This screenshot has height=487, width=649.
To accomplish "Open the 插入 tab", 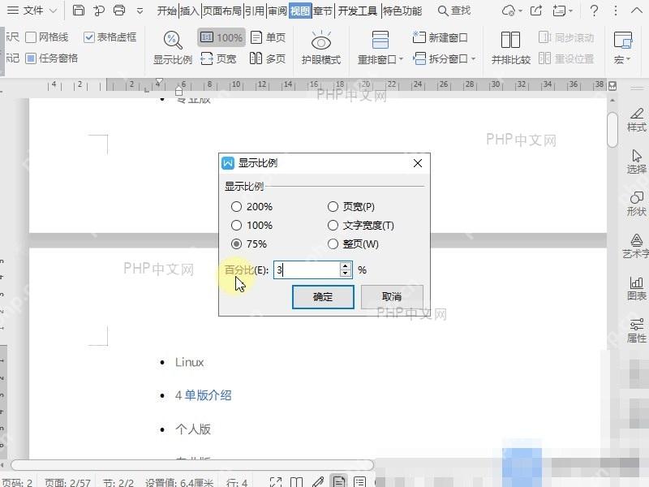I will [x=190, y=11].
